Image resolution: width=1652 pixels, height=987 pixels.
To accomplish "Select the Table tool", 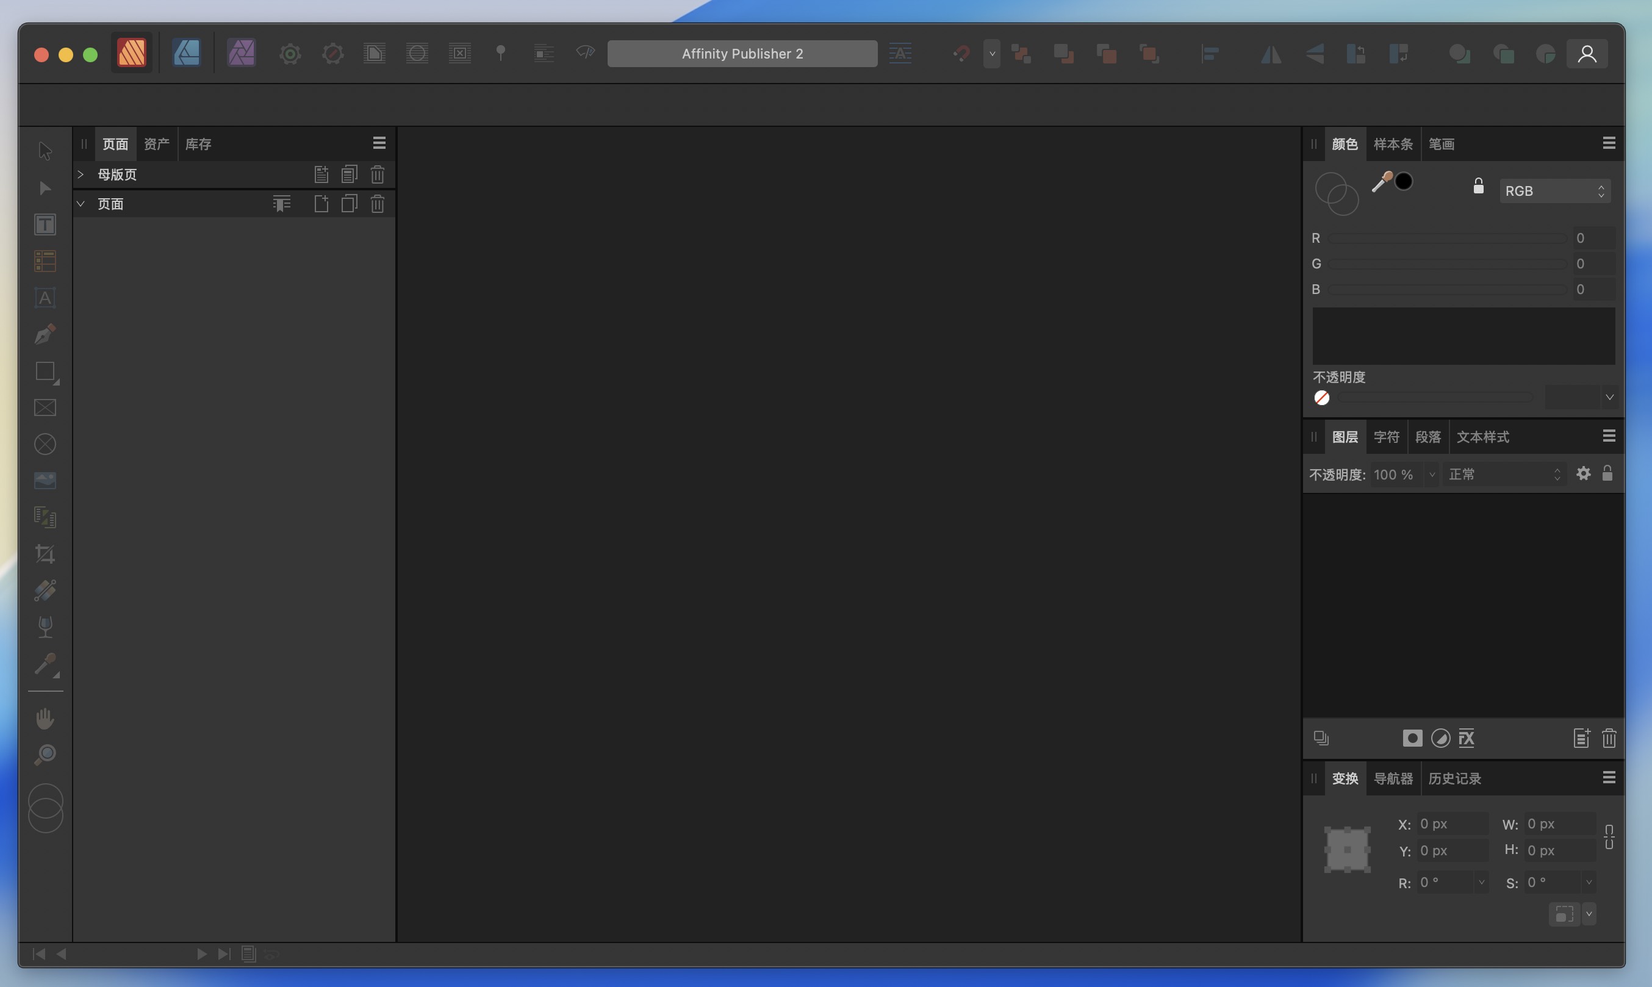I will (x=45, y=260).
